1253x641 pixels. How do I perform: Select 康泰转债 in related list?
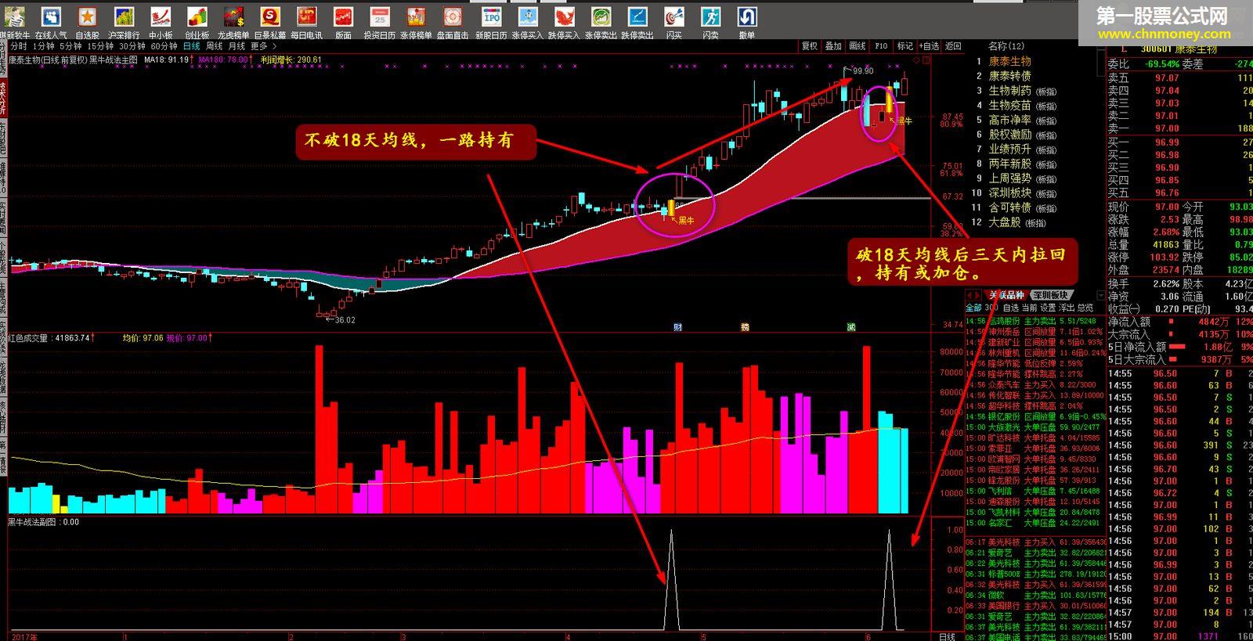pyautogui.click(x=1009, y=76)
